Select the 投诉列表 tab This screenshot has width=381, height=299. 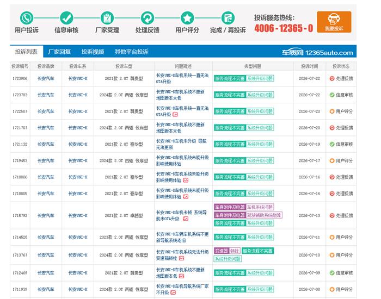coord(26,52)
